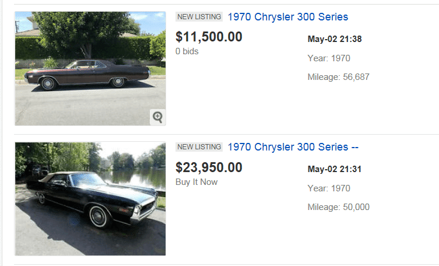
Task: Click the front whitewall tire of black convertible
Action: click(x=98, y=216)
